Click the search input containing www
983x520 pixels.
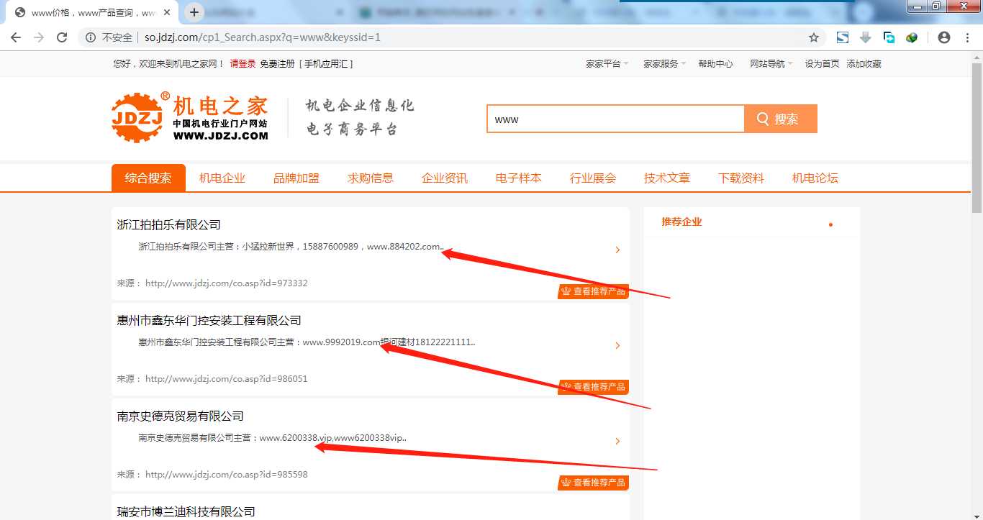pos(615,119)
